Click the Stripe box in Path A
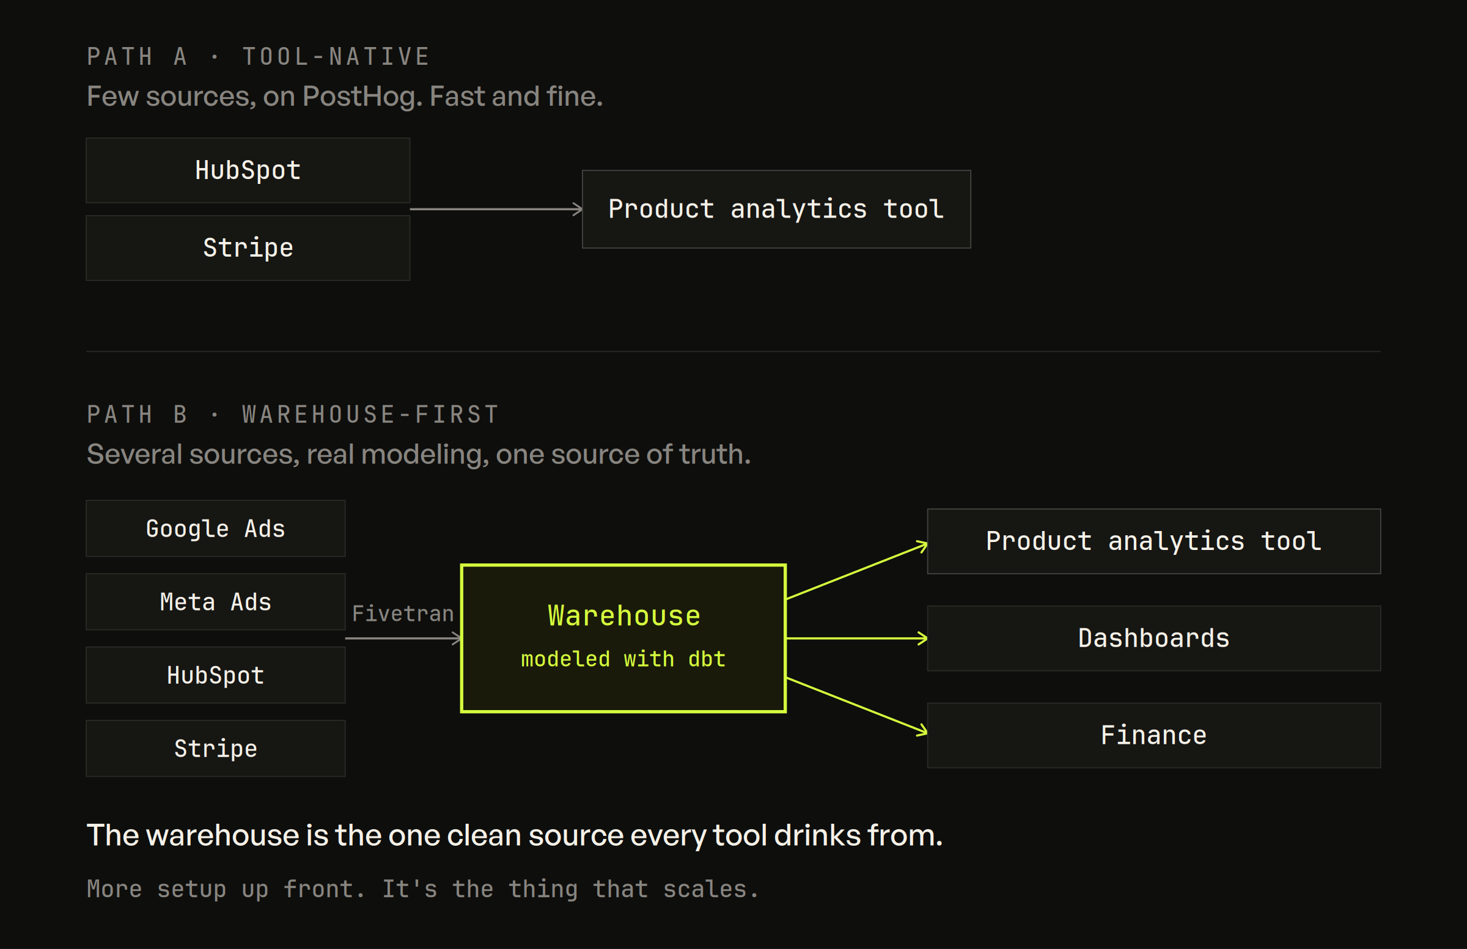 pyautogui.click(x=248, y=247)
